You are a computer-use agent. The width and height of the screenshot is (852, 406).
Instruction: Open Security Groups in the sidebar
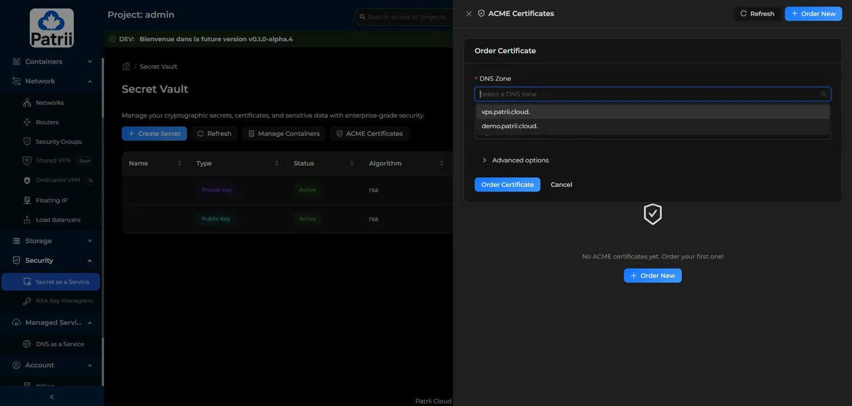(x=59, y=142)
